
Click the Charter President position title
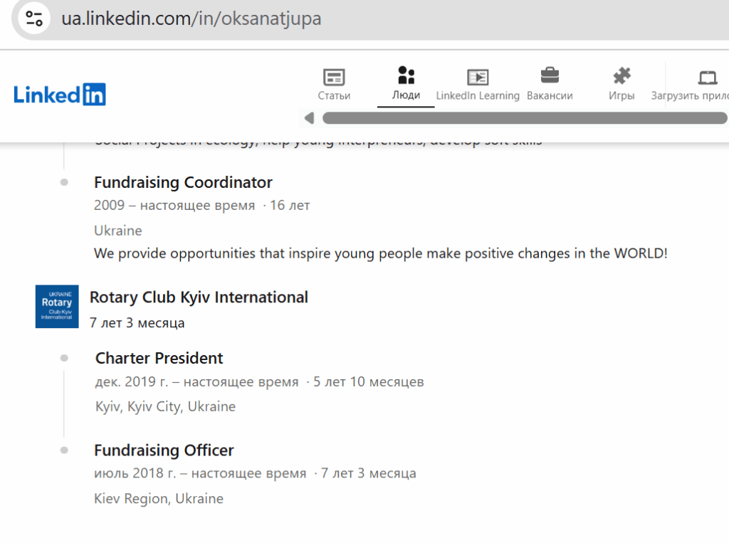click(x=159, y=358)
